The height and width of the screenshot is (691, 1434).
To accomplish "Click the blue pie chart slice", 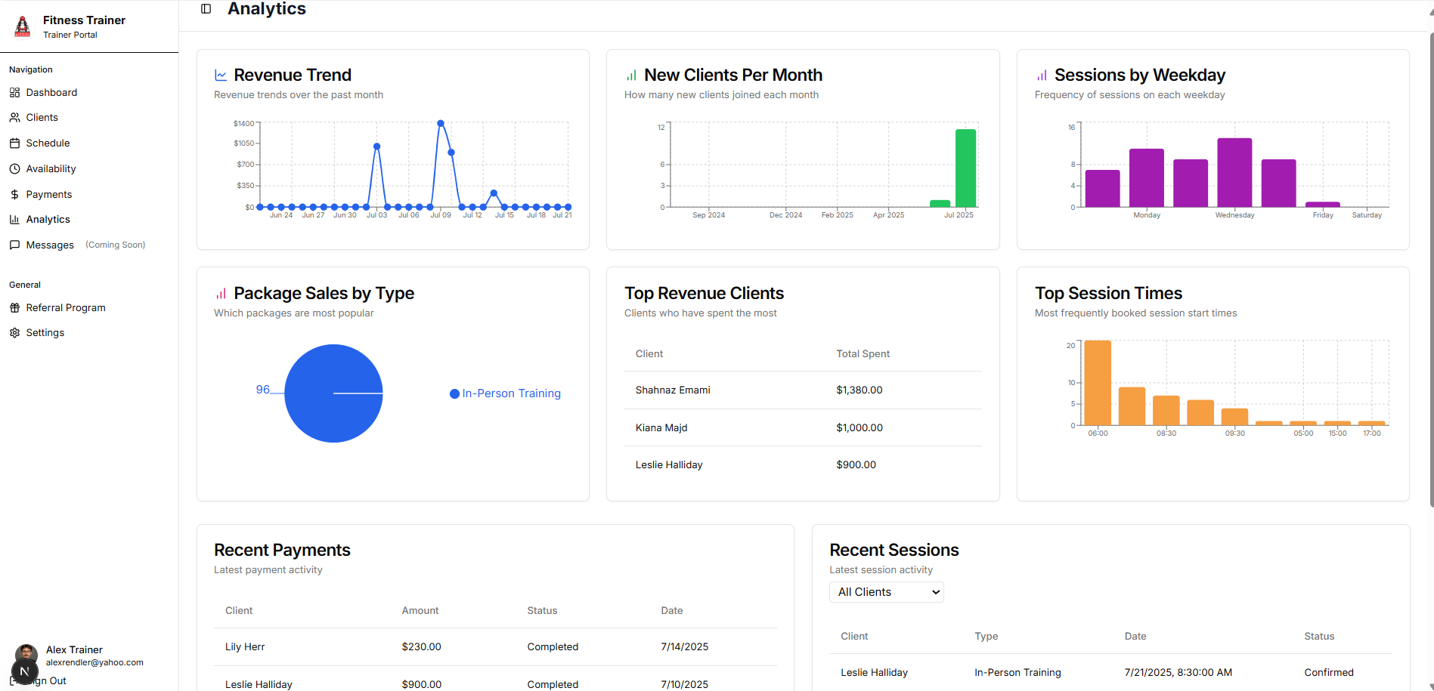I will [333, 393].
